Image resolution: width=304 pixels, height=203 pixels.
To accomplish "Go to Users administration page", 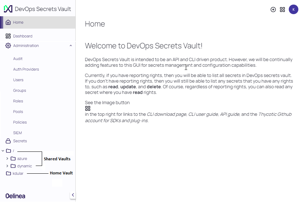I will point(18,80).
